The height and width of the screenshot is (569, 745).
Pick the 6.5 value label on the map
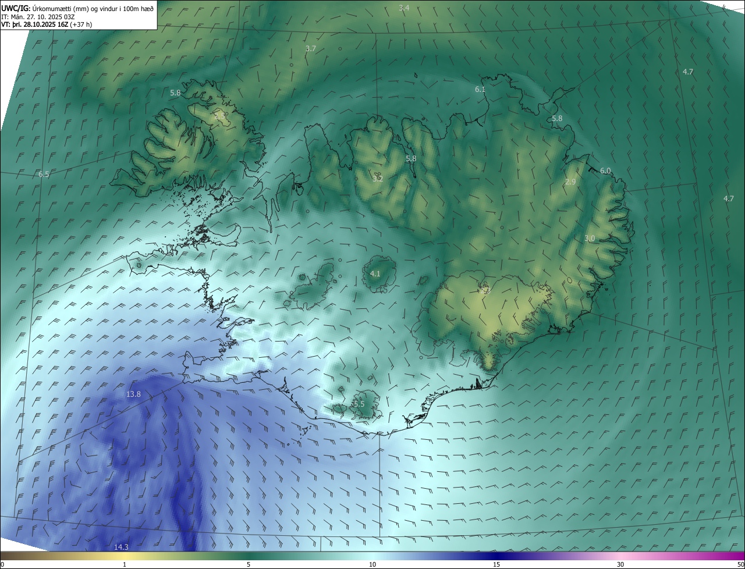[x=44, y=175]
